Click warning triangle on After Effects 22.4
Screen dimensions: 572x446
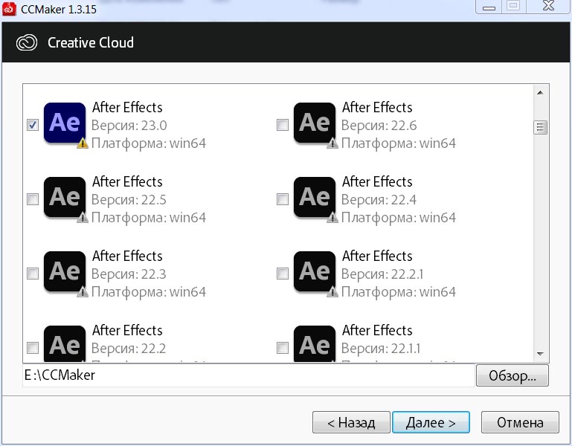pos(332,218)
